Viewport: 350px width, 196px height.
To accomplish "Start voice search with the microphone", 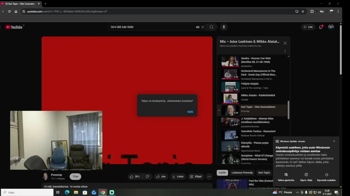I will tap(224, 27).
